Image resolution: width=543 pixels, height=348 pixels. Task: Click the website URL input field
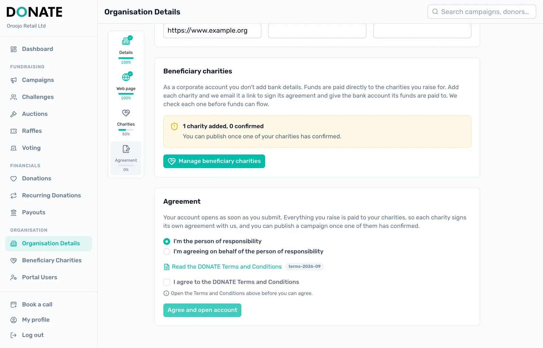(212, 31)
